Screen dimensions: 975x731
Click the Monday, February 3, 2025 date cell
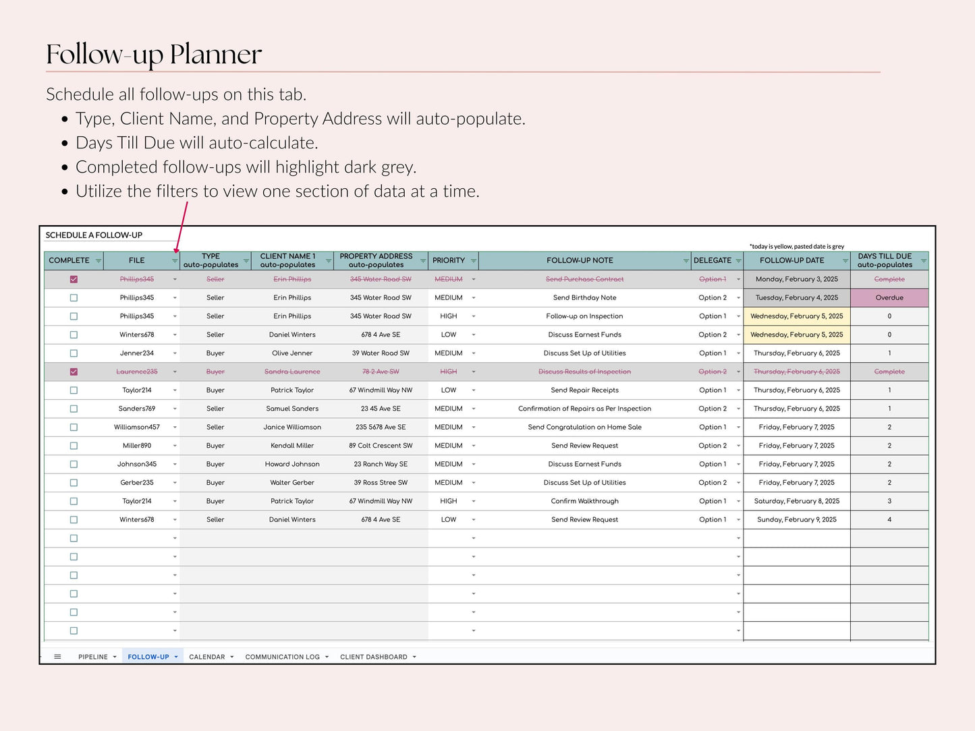pos(797,279)
